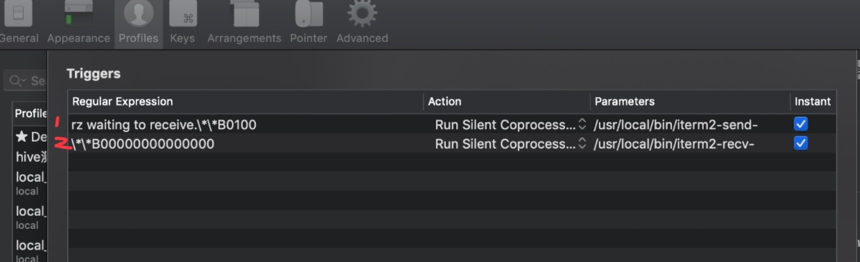
Task: Edit the iterm2-recv parameters field
Action: pyautogui.click(x=673, y=144)
